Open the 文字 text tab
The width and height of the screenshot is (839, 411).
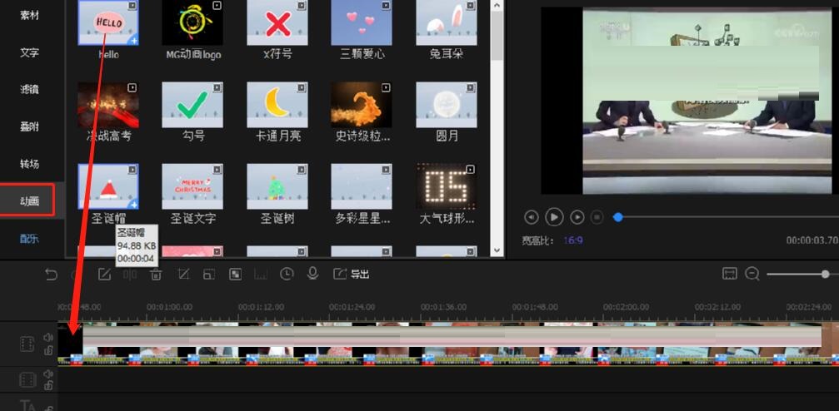click(x=29, y=52)
